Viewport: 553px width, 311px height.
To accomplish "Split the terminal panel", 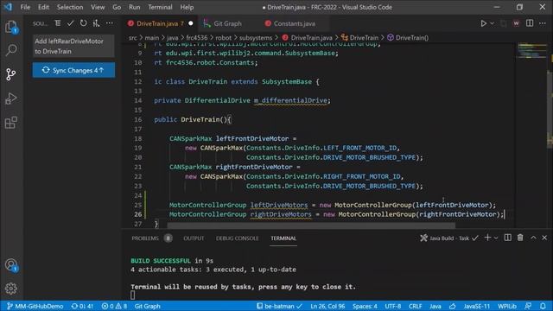I will click(507, 238).
